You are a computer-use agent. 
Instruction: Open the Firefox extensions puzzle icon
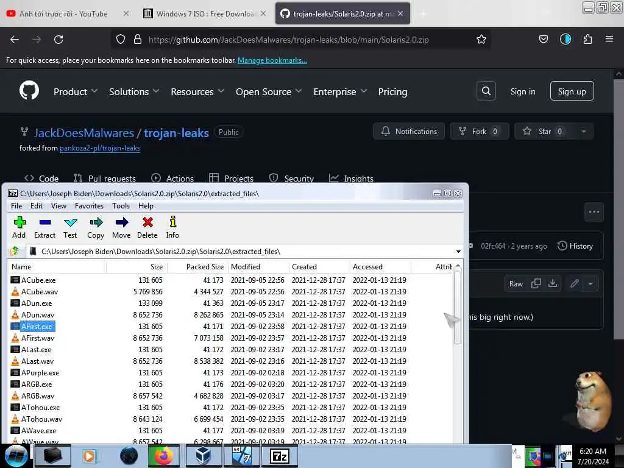[587, 39]
